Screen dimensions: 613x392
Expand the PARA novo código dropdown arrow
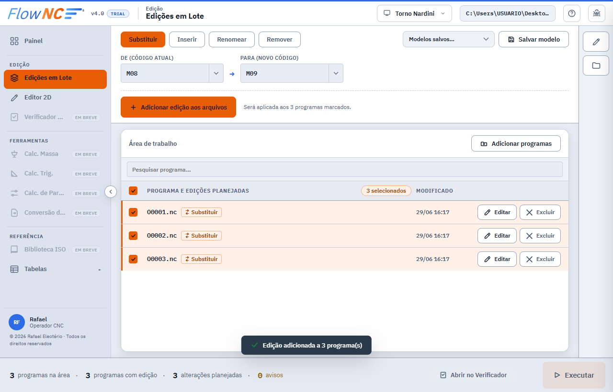coord(336,73)
